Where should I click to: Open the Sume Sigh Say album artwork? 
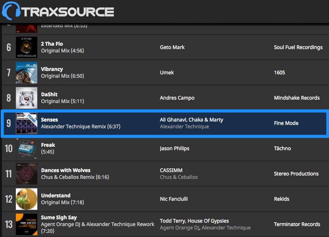tap(26, 224)
